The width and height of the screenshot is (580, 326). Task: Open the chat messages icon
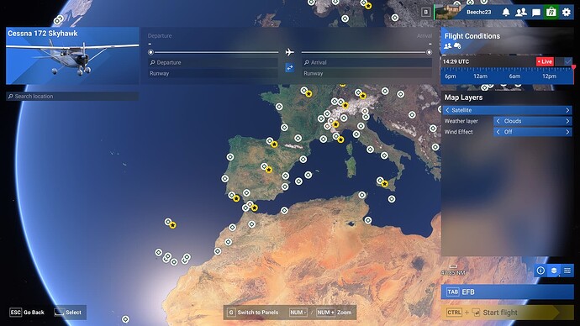[x=536, y=13]
